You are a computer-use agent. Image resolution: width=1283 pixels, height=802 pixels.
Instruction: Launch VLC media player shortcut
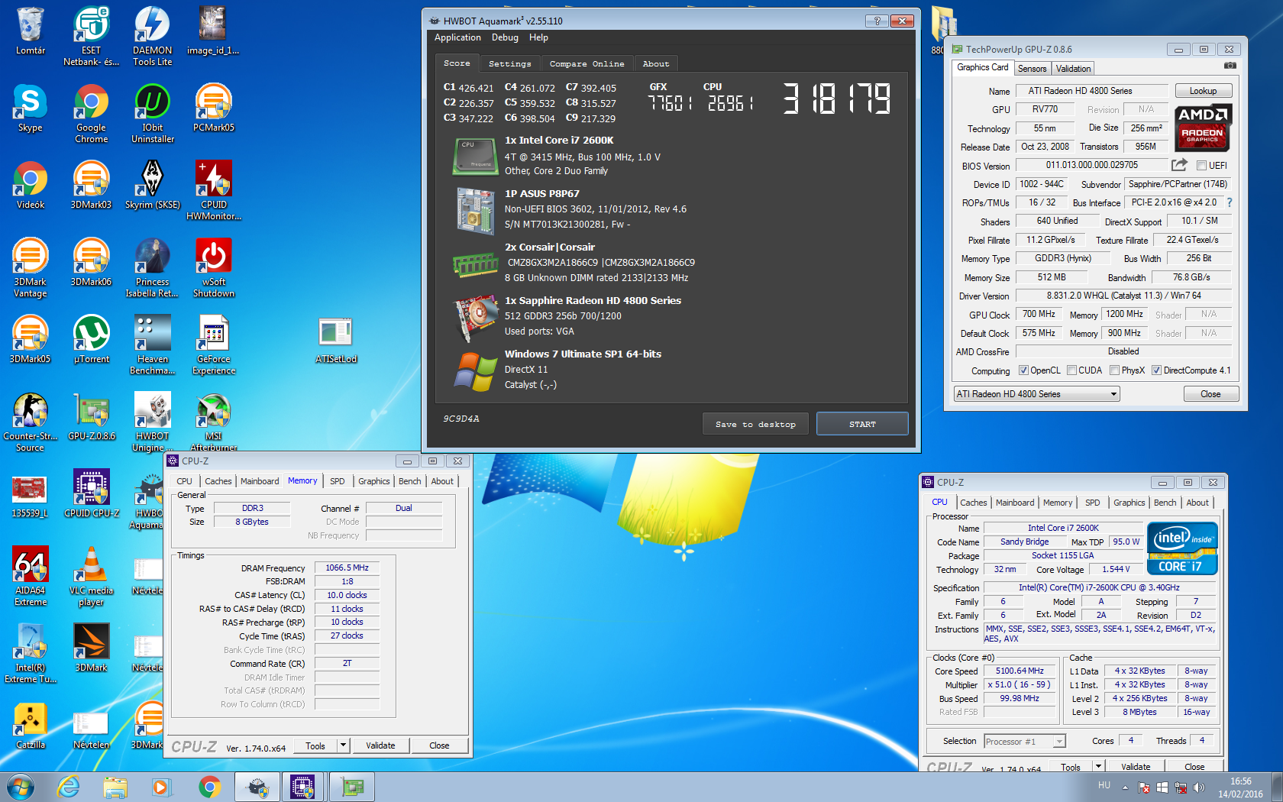(x=91, y=576)
